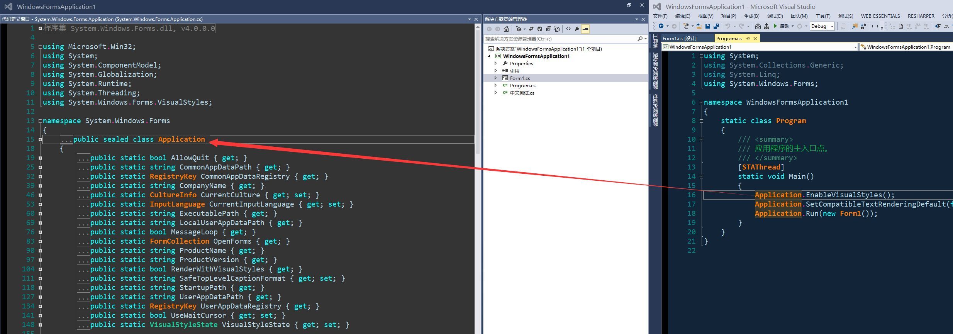Image resolution: width=953 pixels, height=334 pixels.
Task: Click the Open File folder icon
Action: [699, 26]
